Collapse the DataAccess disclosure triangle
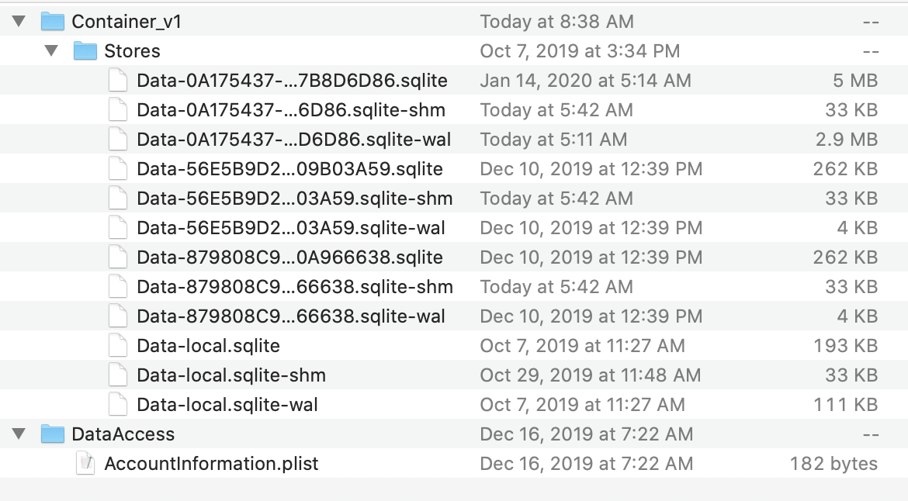 (19, 434)
